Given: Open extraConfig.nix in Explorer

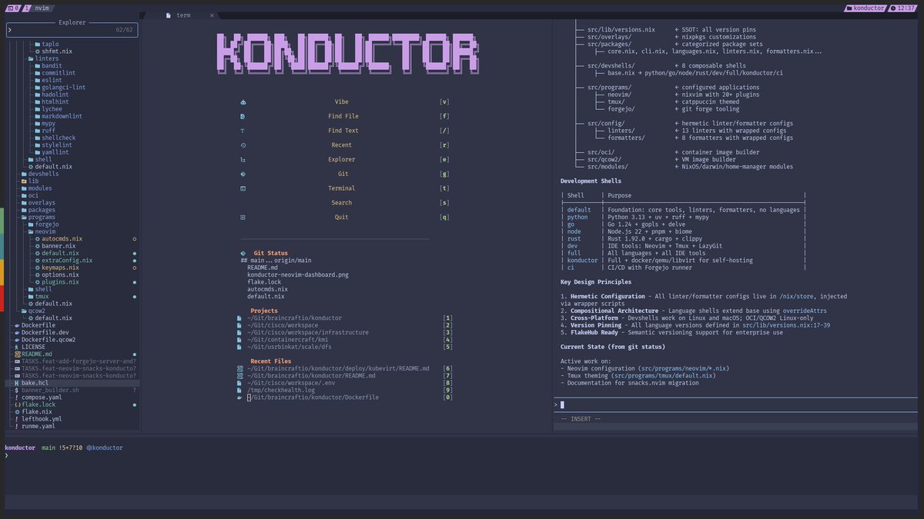Looking at the screenshot, I should 67,261.
